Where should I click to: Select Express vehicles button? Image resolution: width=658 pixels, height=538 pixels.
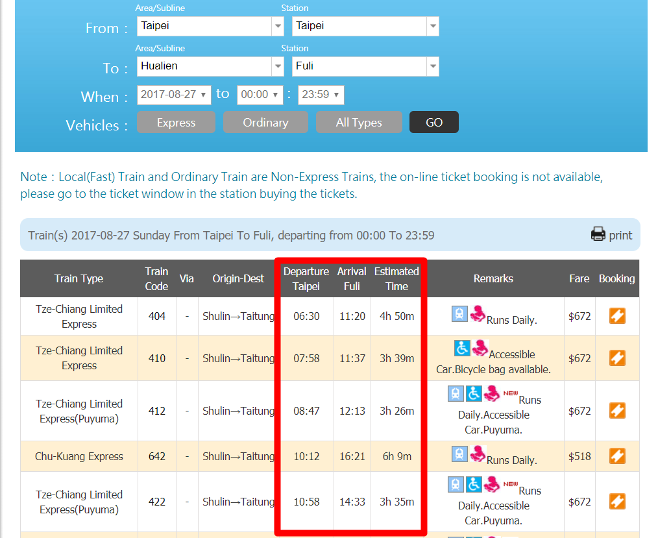tap(176, 122)
